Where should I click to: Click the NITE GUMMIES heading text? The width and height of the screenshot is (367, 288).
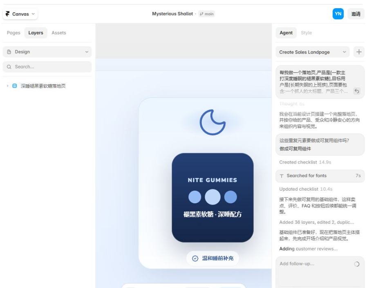[212, 180]
